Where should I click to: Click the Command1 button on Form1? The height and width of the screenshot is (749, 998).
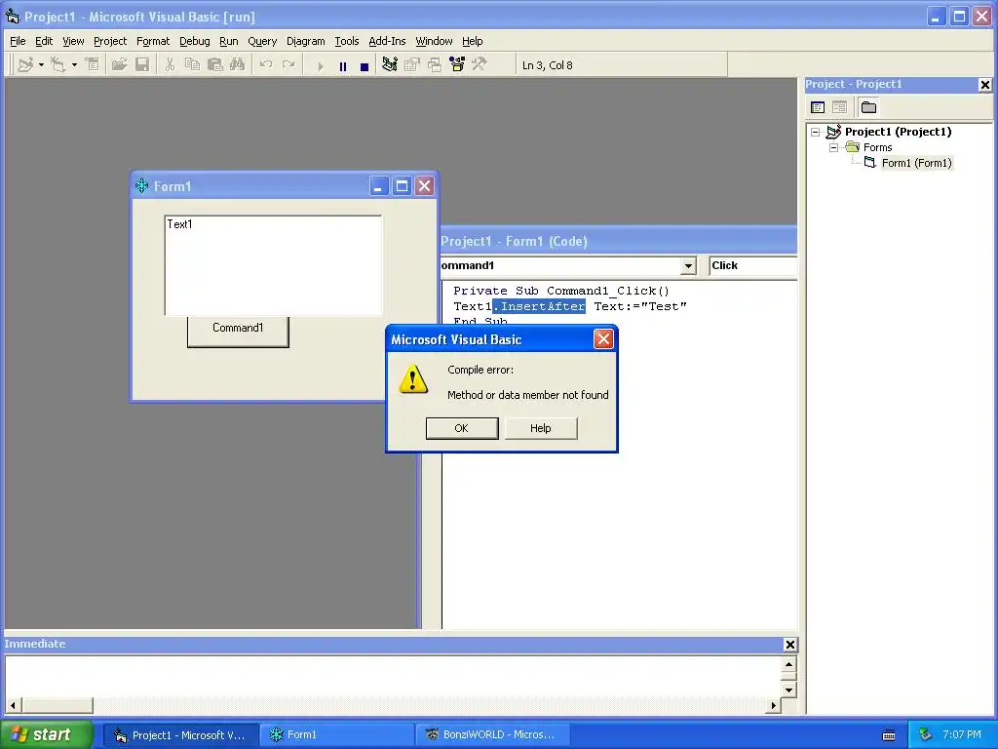(238, 332)
